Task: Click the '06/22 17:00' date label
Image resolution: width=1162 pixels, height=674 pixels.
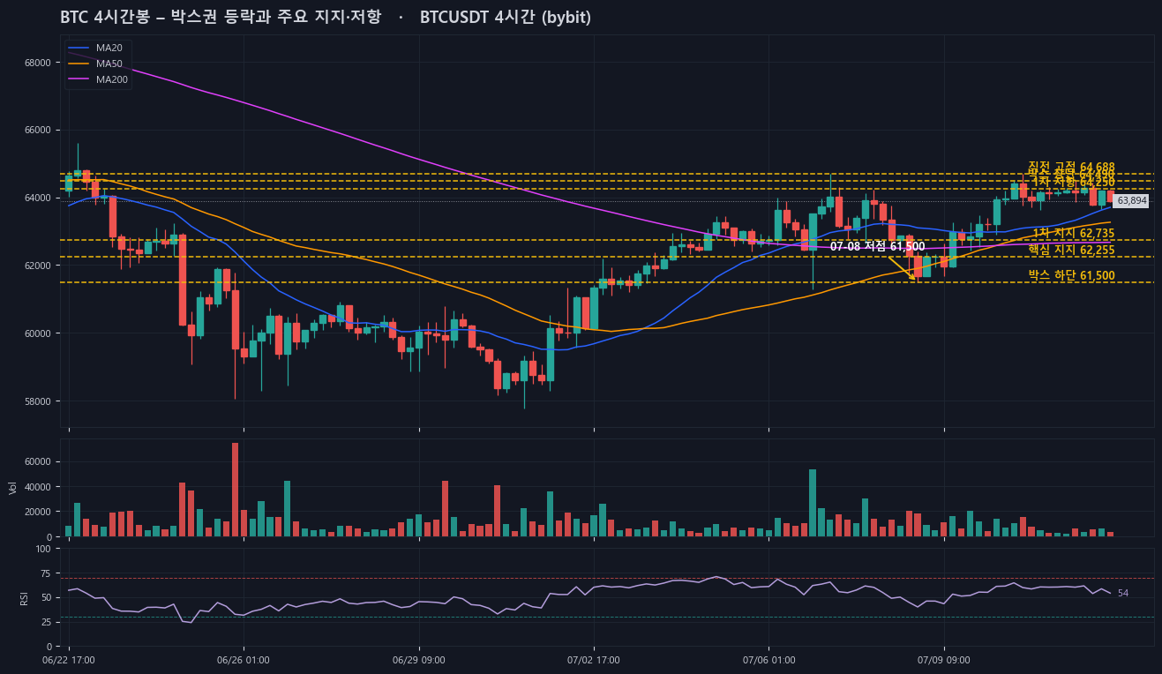Action: point(70,660)
